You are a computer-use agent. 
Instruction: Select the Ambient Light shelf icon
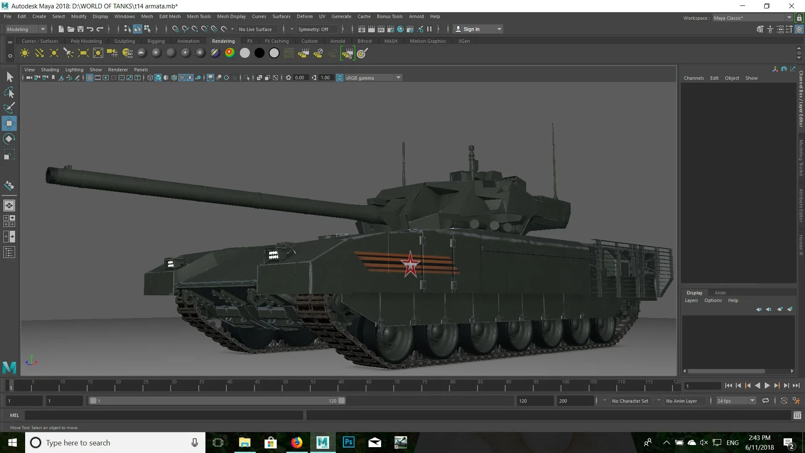pos(25,53)
